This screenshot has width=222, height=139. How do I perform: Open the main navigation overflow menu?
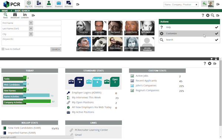tap(78, 4)
